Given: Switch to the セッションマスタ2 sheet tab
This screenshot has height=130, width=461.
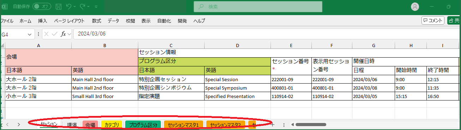Looking at the screenshot, I should (x=225, y=125).
